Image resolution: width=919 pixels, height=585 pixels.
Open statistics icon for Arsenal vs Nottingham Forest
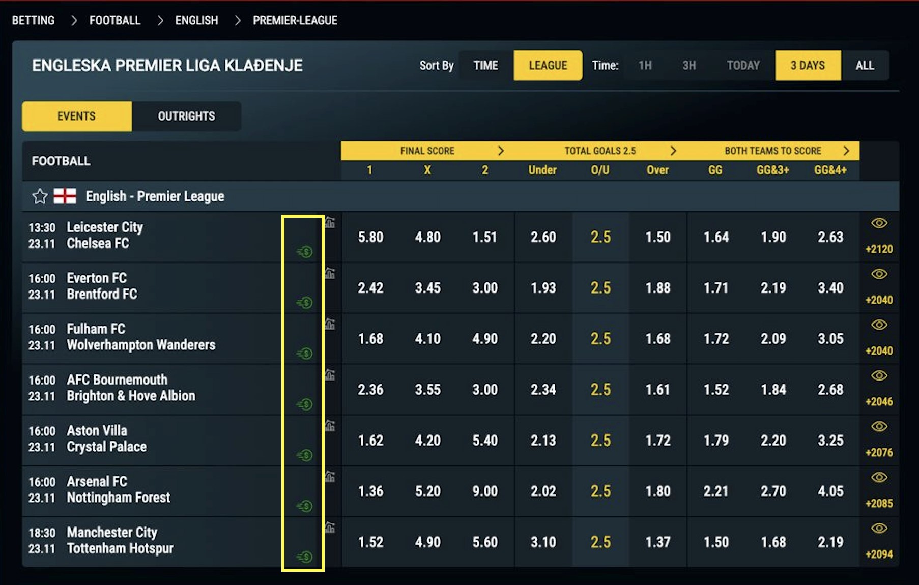(x=330, y=477)
